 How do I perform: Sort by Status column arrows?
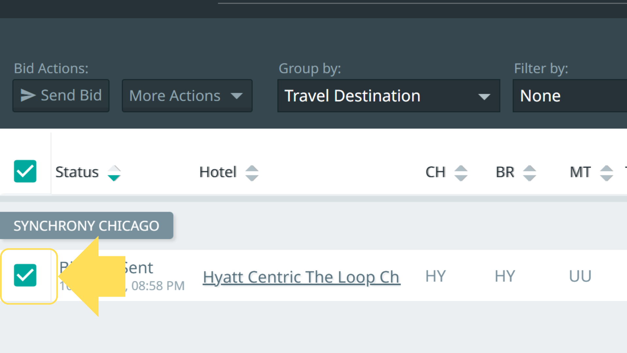click(x=114, y=173)
